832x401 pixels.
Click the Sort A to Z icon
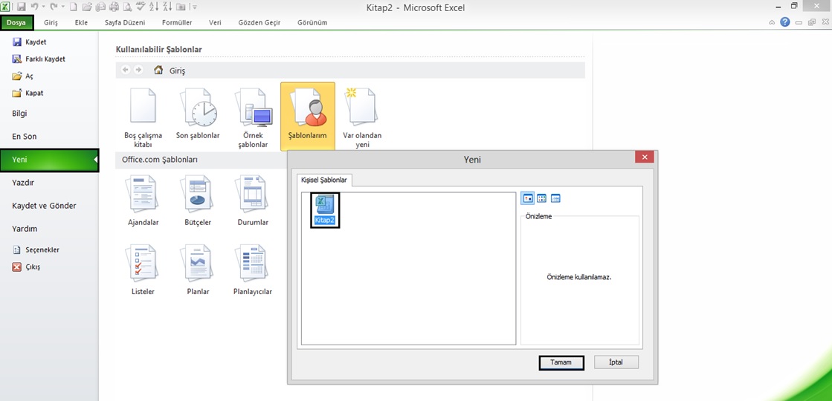[154, 7]
